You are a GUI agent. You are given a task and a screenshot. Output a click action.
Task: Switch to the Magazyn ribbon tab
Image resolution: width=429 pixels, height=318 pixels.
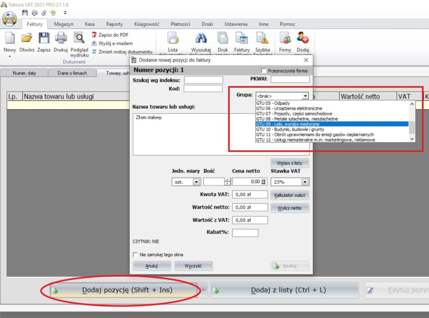coord(64,24)
